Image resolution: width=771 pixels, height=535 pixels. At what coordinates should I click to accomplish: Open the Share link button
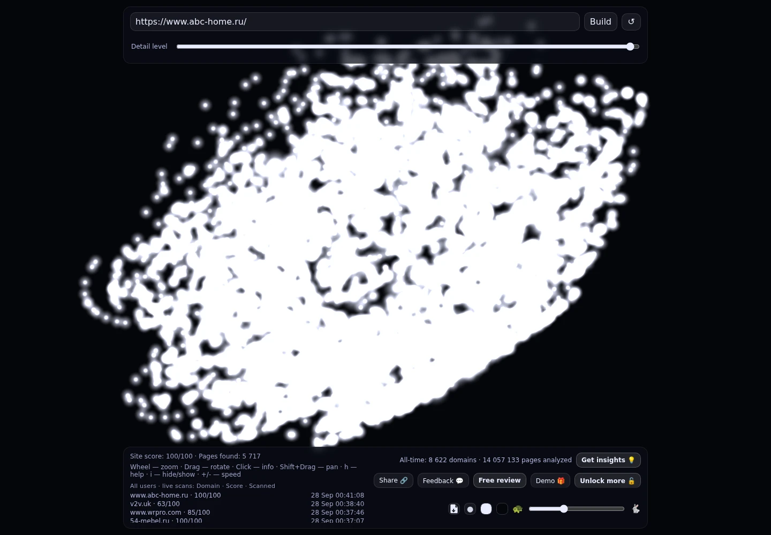coord(394,480)
